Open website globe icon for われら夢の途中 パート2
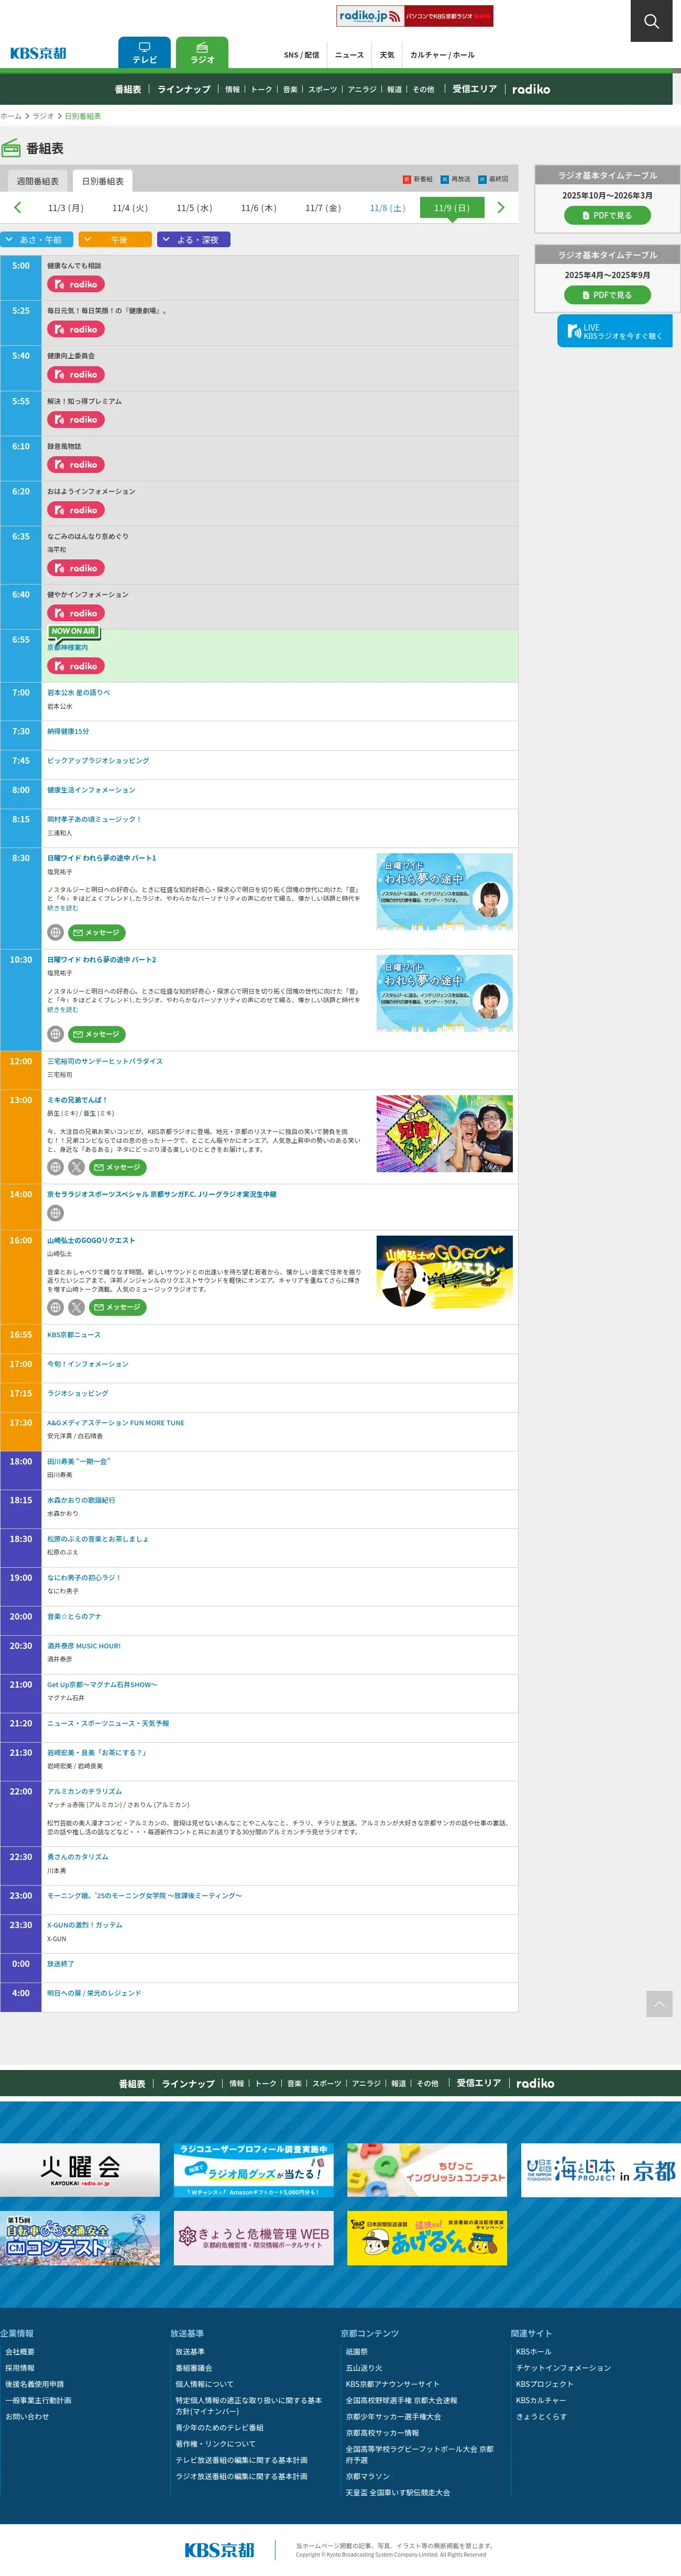Image resolution: width=681 pixels, height=2576 pixels. pos(56,1034)
